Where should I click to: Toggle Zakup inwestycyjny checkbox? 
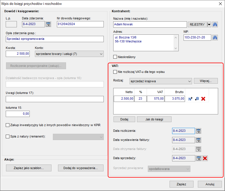[x=8, y=125]
